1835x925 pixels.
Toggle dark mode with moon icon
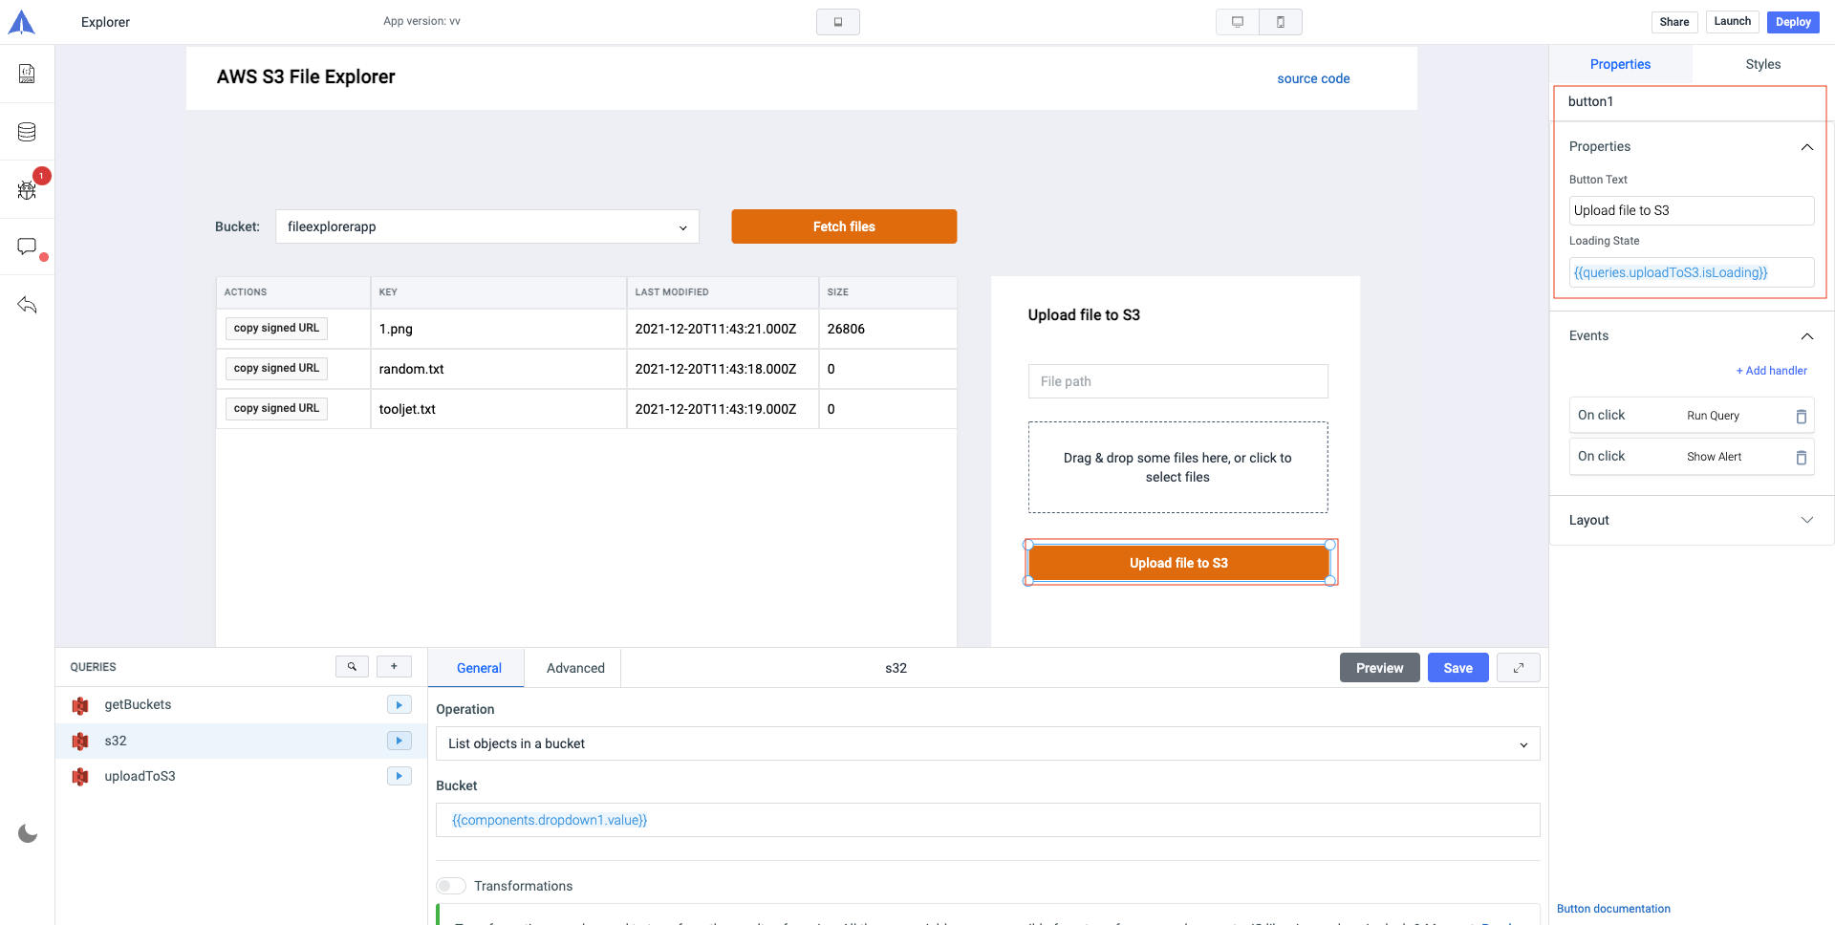click(28, 833)
